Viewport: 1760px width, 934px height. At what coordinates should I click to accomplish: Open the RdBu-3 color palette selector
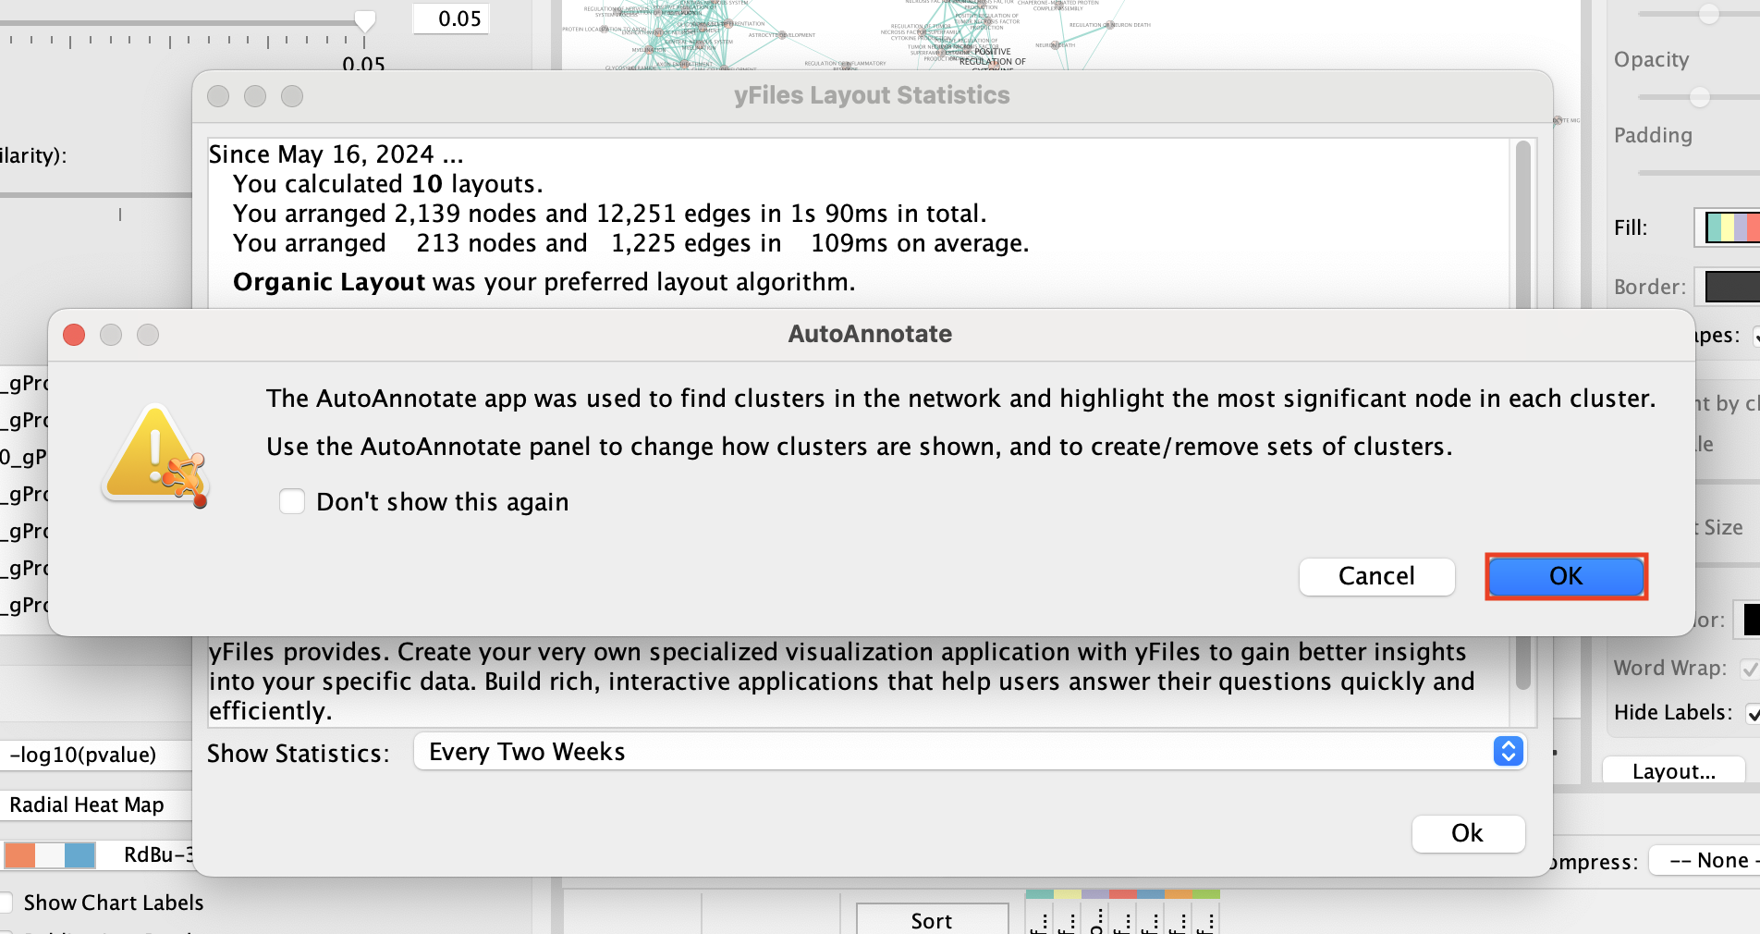coord(97,854)
